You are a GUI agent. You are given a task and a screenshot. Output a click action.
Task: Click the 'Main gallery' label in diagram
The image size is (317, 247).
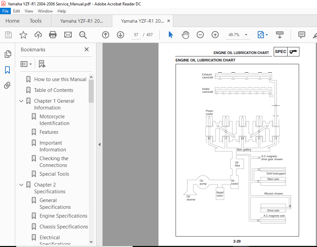click(x=244, y=150)
